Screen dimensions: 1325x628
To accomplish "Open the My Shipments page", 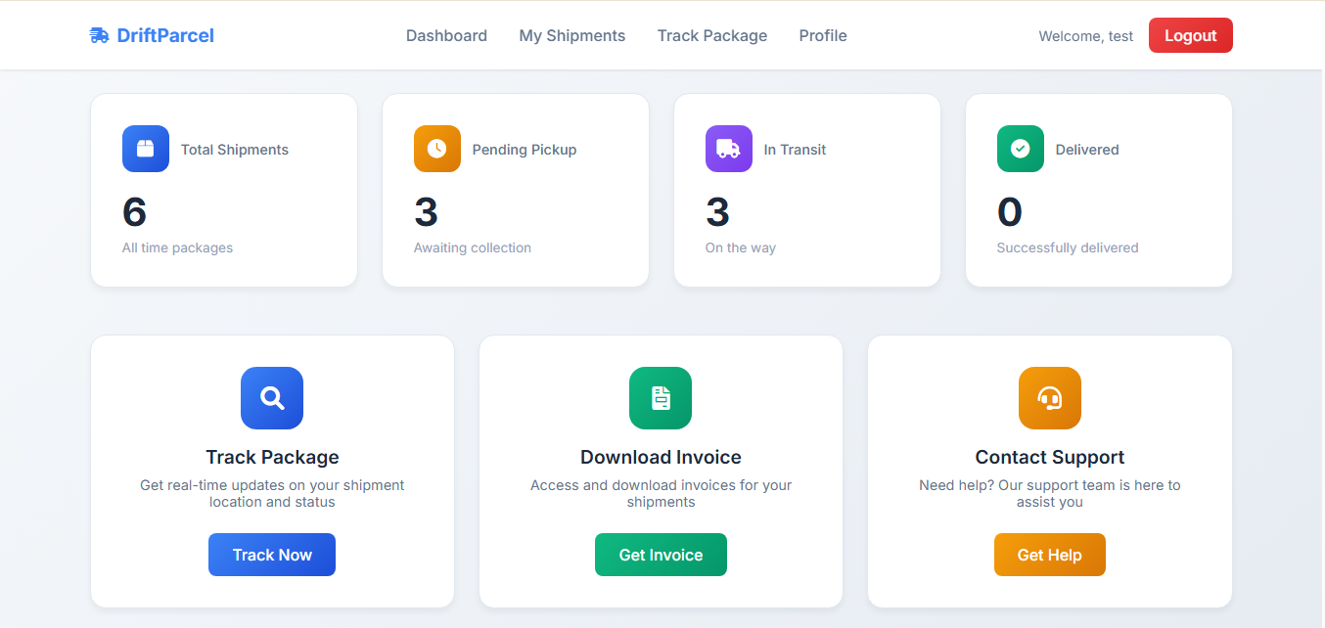I will tap(571, 35).
